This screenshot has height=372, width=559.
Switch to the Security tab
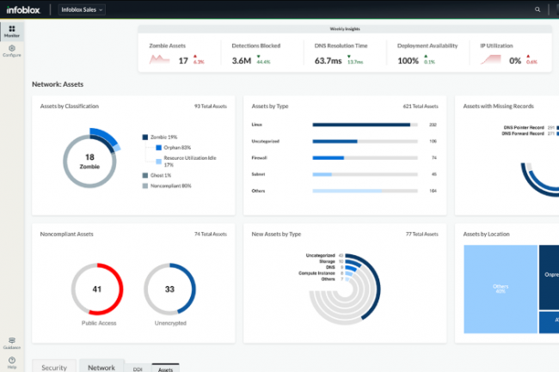coord(53,367)
